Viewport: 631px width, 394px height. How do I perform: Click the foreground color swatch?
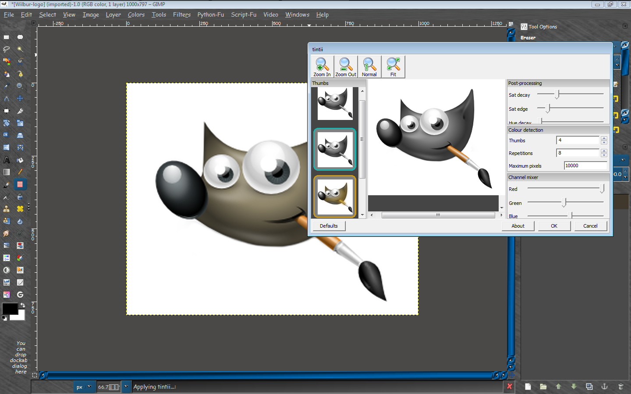pyautogui.click(x=10, y=309)
